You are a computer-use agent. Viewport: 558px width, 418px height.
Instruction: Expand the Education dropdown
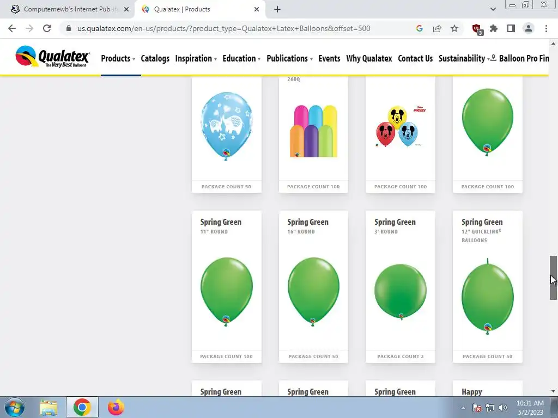pos(241,58)
